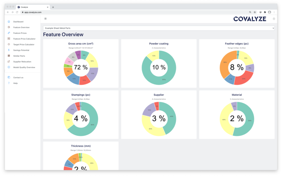The height and width of the screenshot is (176, 282).
Task: Select the Feature Prices sidebar icon
Action: [x=9, y=33]
